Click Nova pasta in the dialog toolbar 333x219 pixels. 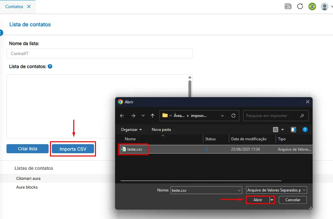click(161, 130)
